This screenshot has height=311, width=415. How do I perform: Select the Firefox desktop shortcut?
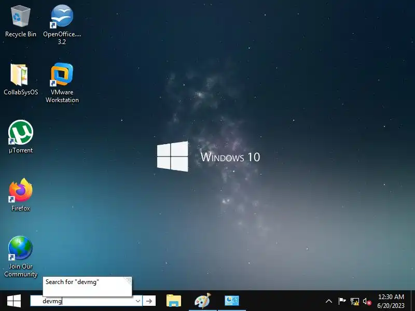click(x=20, y=195)
